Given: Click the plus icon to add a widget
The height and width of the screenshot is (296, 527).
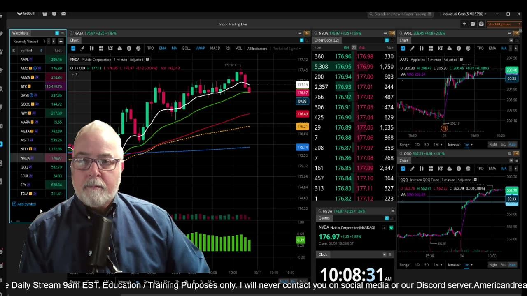Looking at the screenshot, I should click(x=464, y=24).
